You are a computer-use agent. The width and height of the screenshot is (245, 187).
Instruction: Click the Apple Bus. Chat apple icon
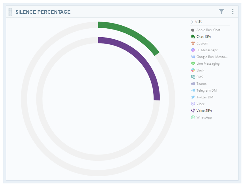pos(193,30)
